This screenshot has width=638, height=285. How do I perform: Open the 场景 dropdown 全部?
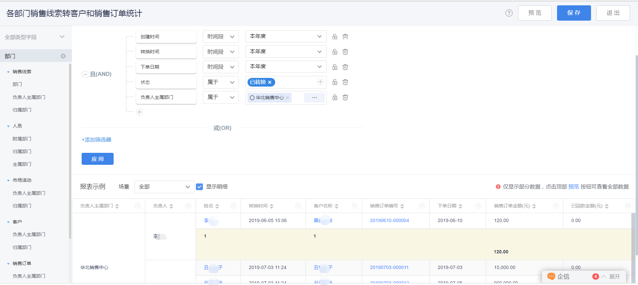(x=164, y=187)
